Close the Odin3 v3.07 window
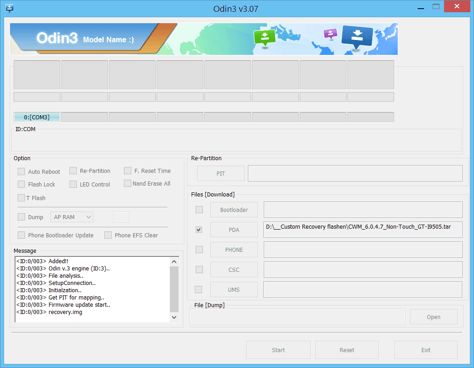This screenshot has height=368, width=474. [457, 6]
